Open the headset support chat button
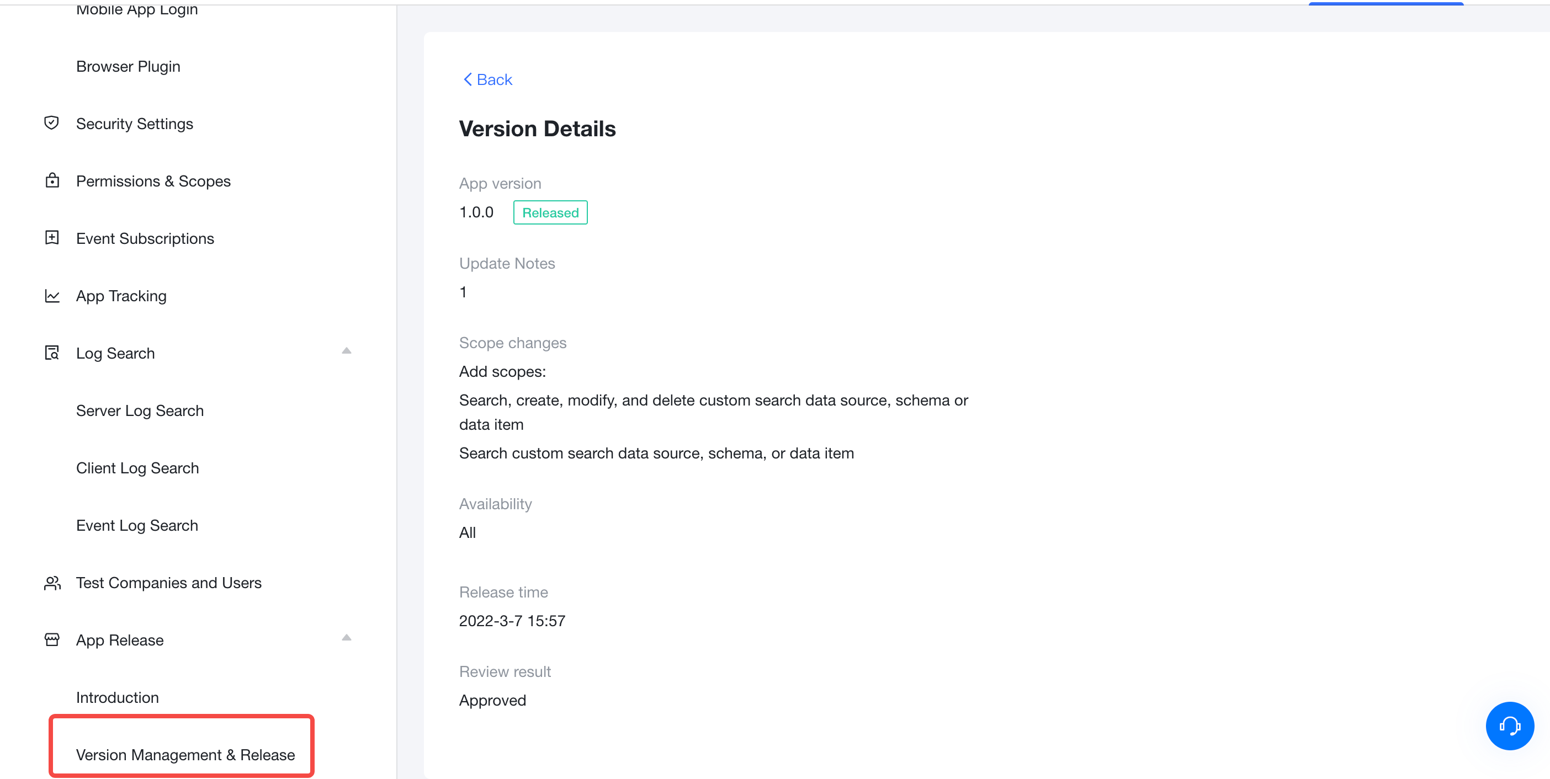1550x779 pixels. pyautogui.click(x=1509, y=725)
